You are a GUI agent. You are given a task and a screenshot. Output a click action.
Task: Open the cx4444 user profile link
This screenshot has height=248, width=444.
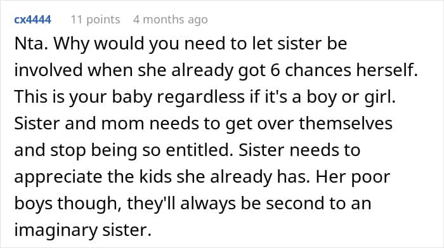tap(32, 20)
